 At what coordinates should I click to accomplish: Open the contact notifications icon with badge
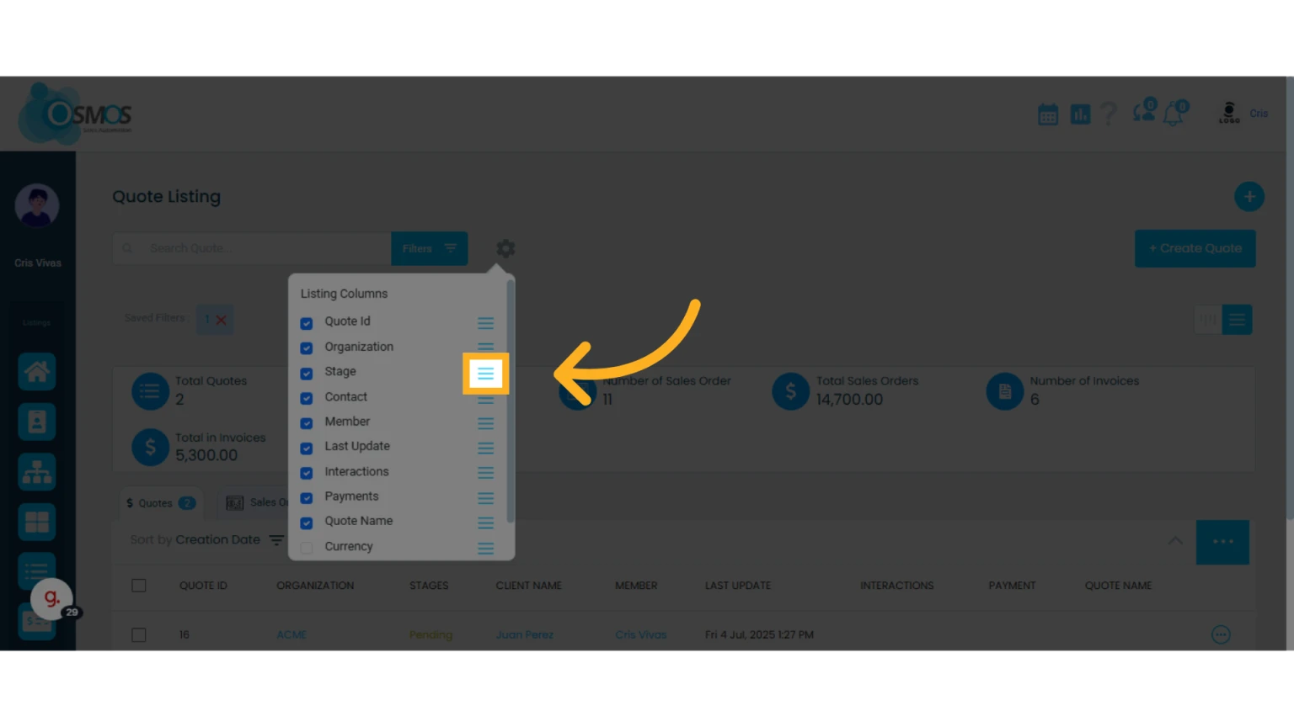coord(1145,111)
